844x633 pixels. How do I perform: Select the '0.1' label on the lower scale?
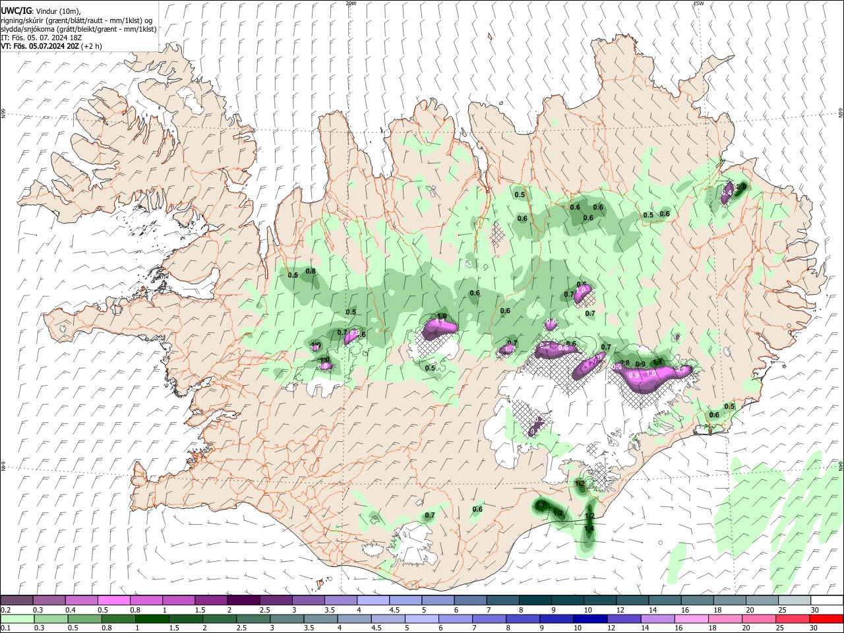(x=5, y=628)
